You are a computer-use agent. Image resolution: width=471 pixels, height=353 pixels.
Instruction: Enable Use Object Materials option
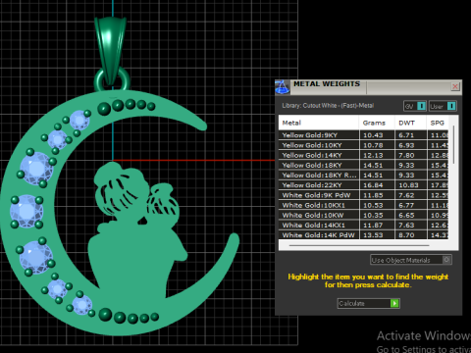(x=411, y=260)
